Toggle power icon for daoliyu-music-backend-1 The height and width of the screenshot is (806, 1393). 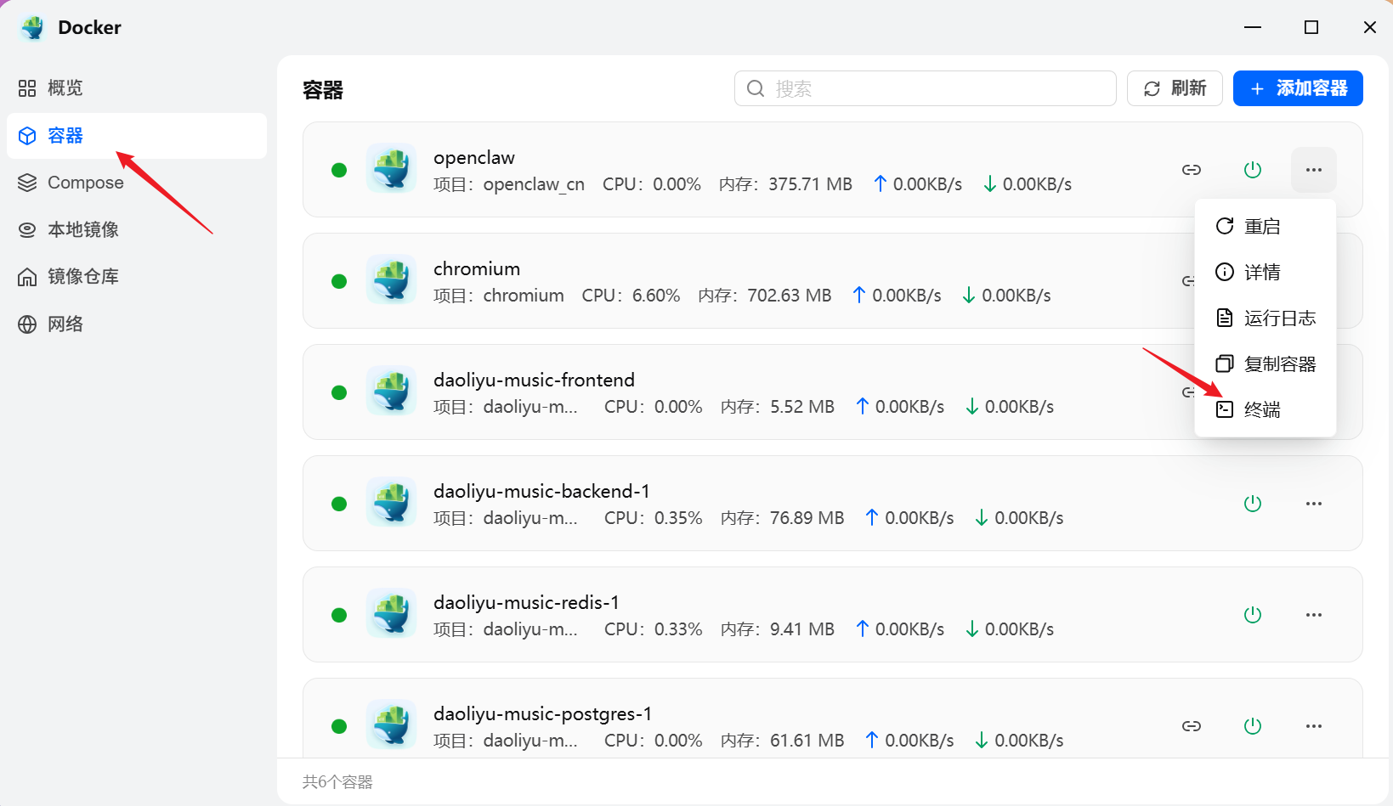point(1253,504)
